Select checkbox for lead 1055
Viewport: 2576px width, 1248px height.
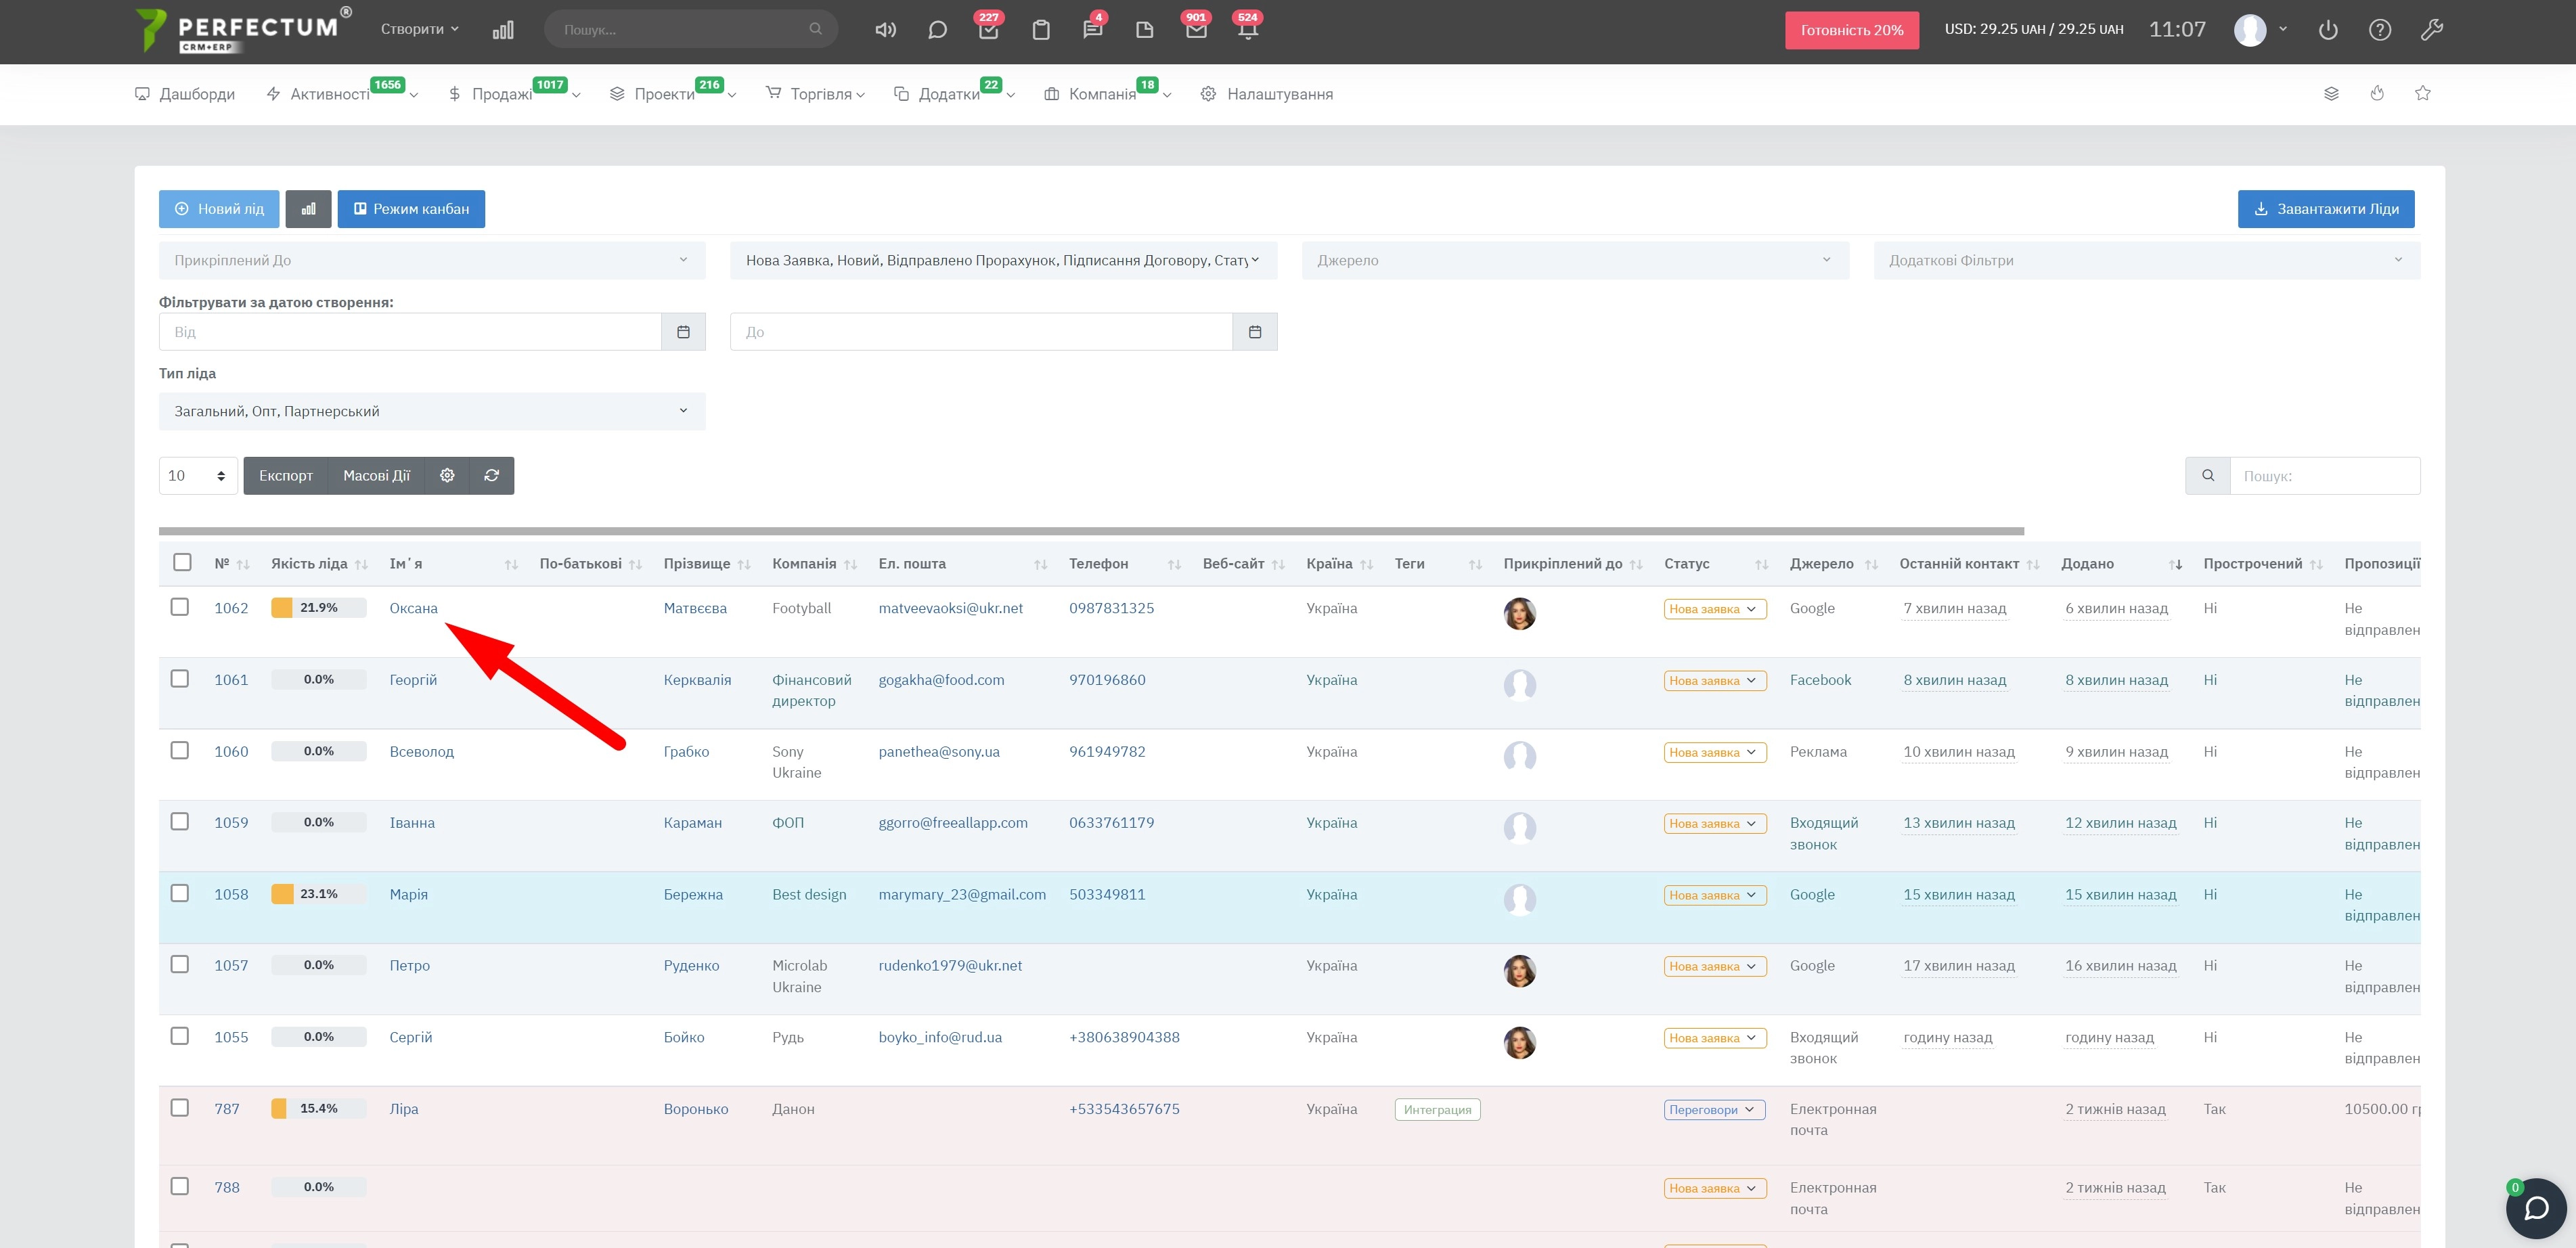click(x=180, y=1036)
